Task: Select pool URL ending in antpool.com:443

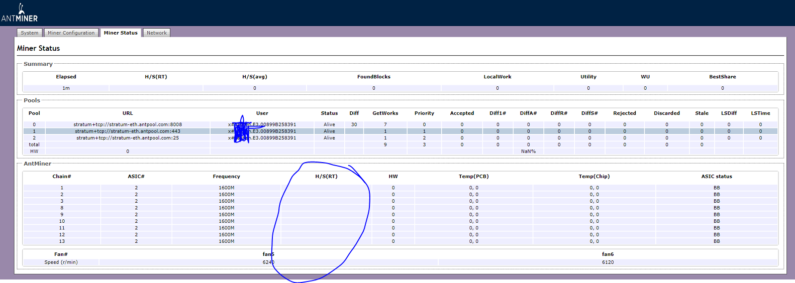Action: tap(128, 131)
